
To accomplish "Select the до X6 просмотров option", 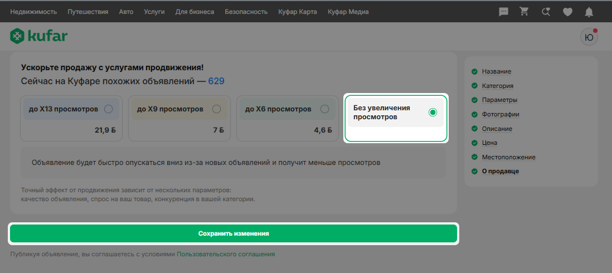I will (288, 119).
